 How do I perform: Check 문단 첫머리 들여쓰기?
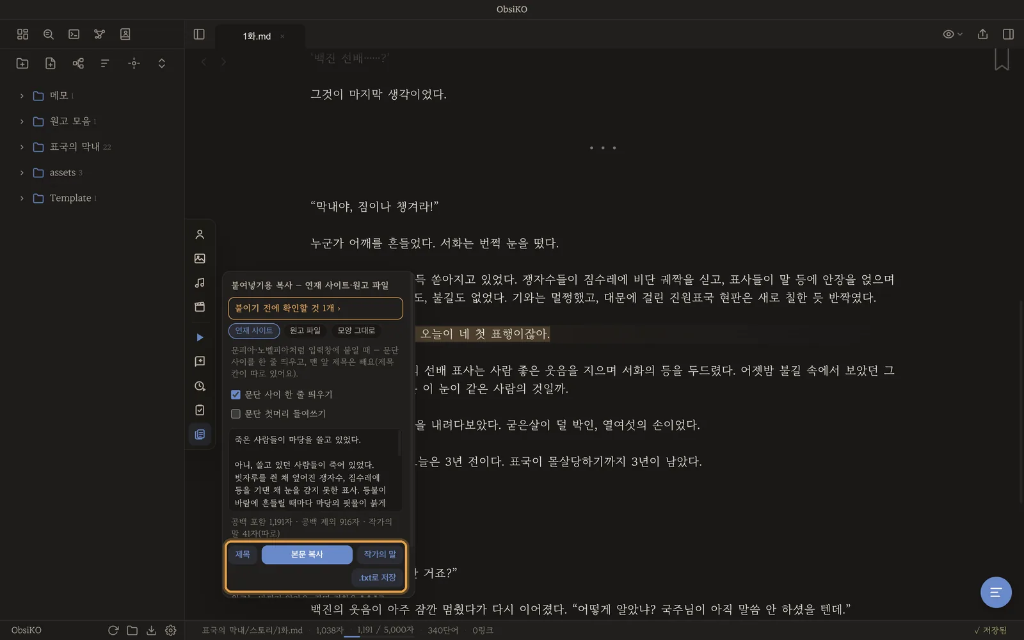(236, 414)
